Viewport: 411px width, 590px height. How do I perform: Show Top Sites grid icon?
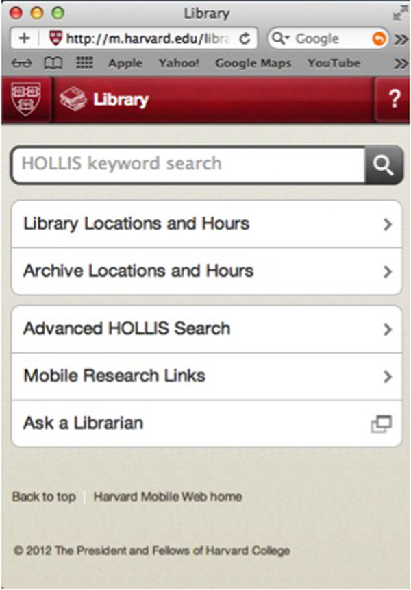click(x=84, y=63)
